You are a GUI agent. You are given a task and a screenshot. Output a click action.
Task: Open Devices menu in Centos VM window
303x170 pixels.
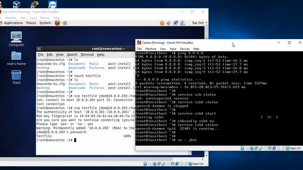(x=185, y=49)
